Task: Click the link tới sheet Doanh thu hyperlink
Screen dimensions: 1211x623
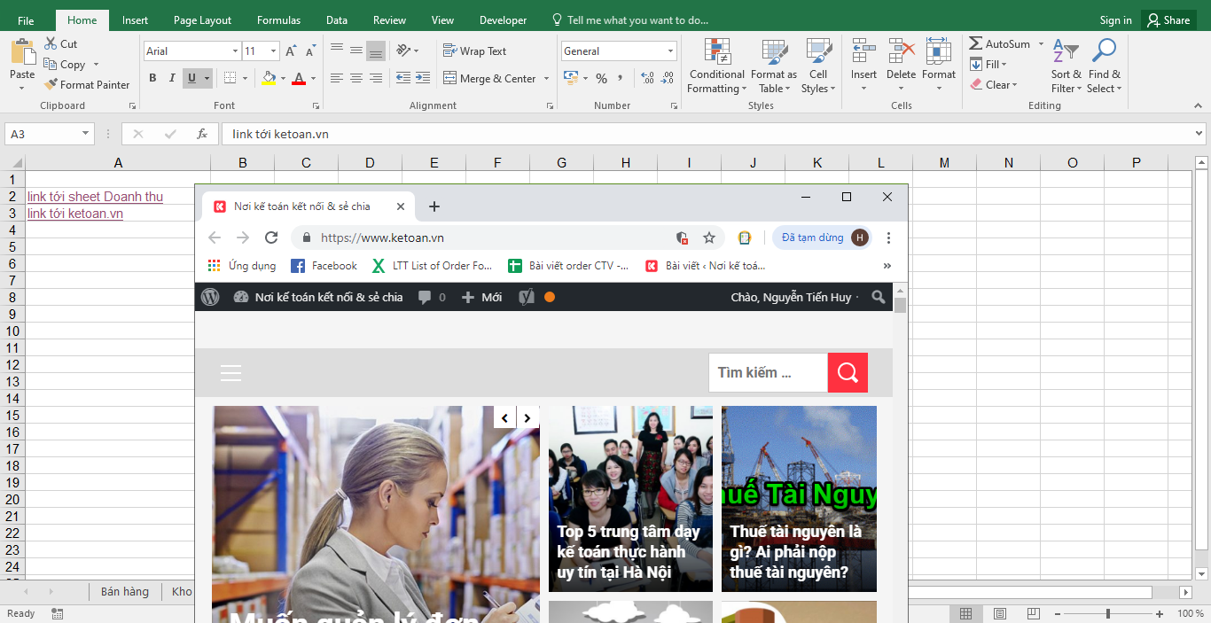Action: pos(95,197)
